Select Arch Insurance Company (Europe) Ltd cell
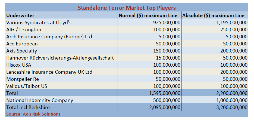Screen dimensions: 254x121 click(x=49, y=36)
